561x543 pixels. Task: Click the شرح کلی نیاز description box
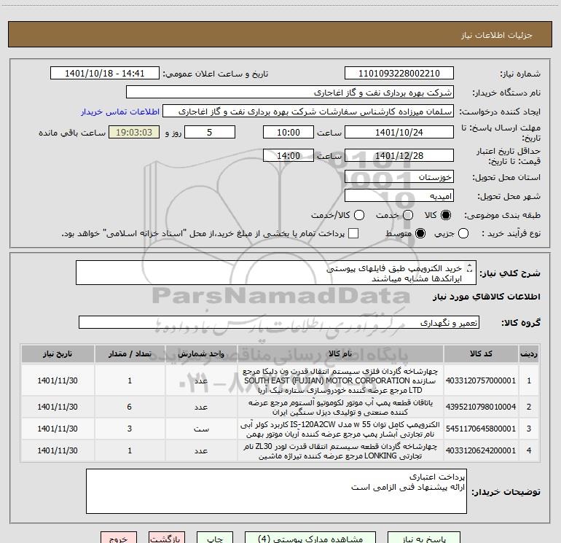coord(276,273)
